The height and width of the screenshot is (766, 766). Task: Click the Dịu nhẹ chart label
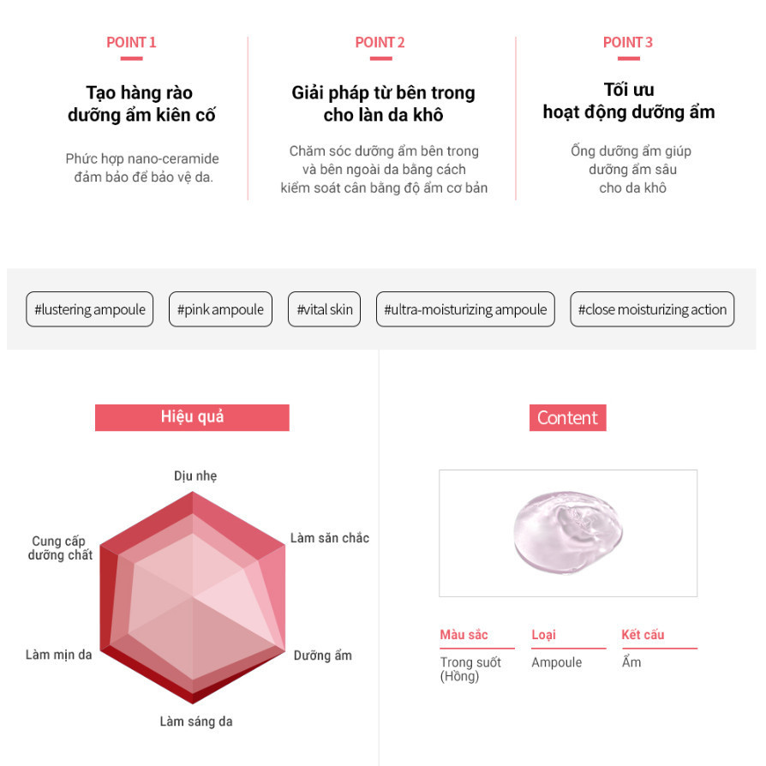click(x=195, y=476)
